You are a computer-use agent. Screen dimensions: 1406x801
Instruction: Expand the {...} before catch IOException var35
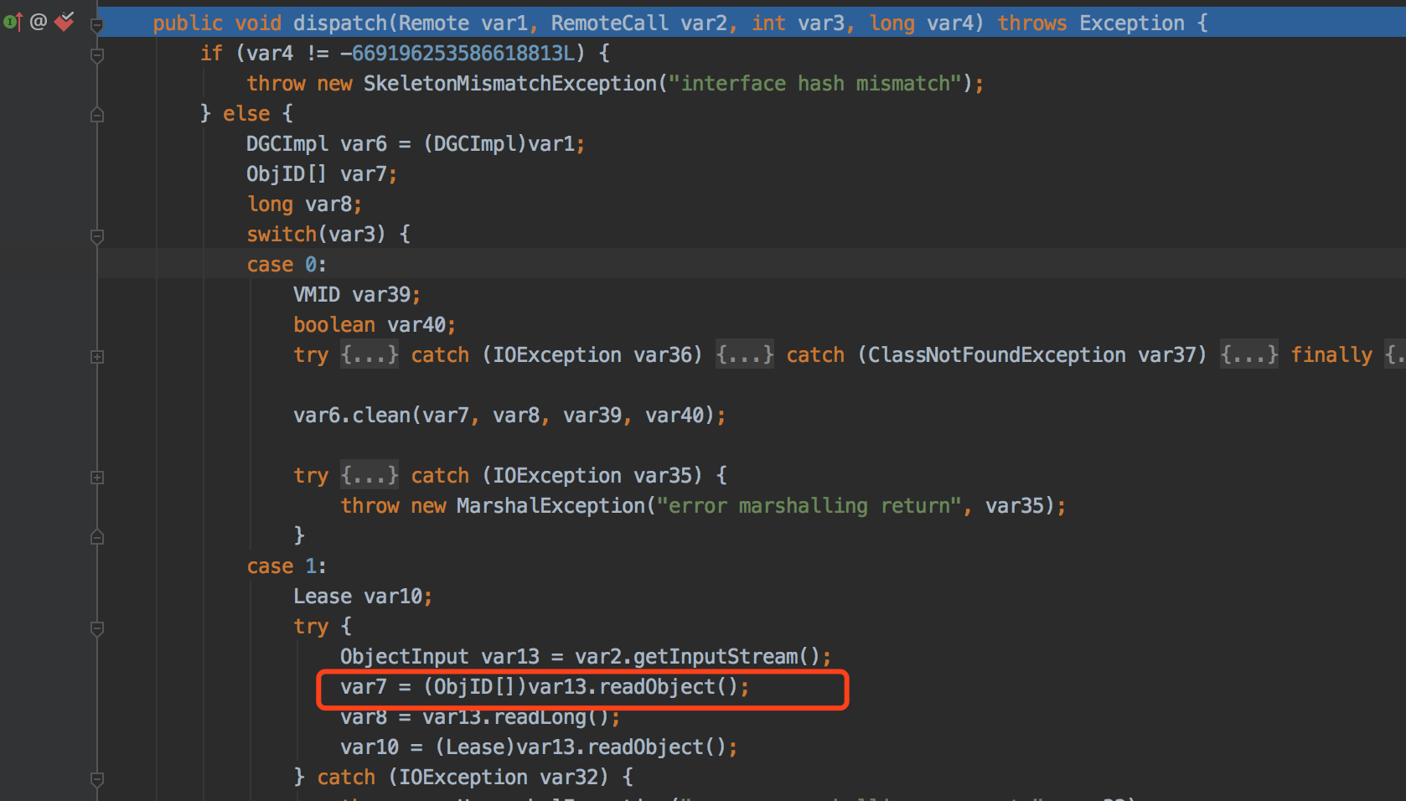coord(370,475)
